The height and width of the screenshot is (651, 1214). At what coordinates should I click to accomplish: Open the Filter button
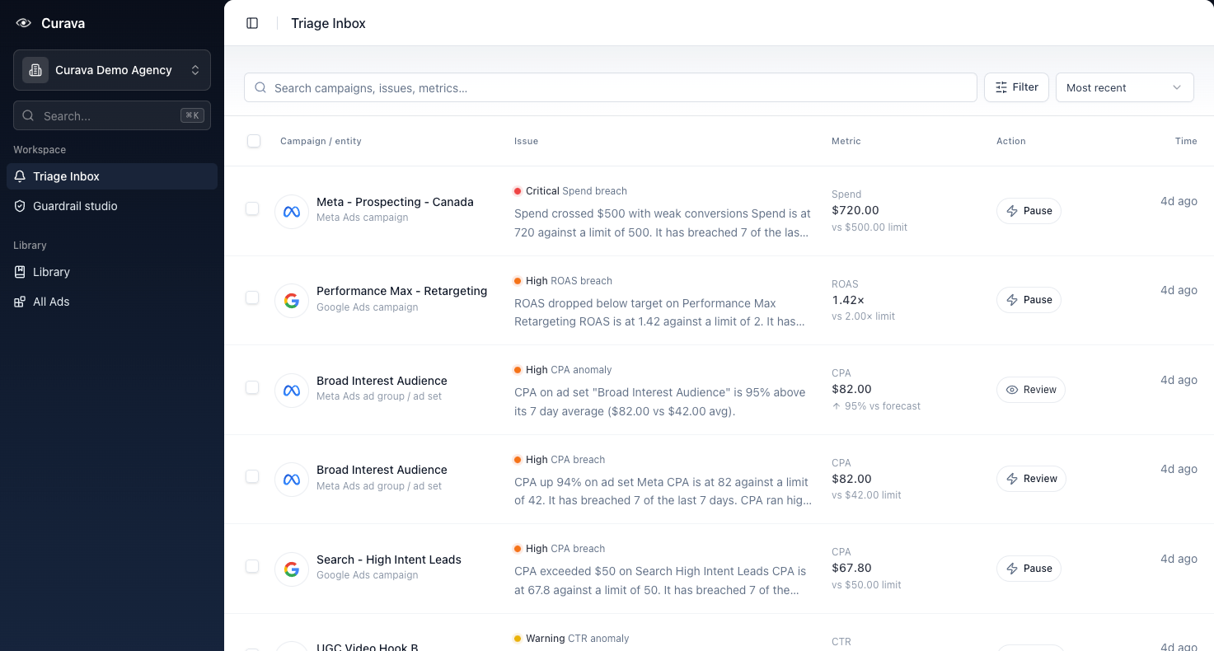pyautogui.click(x=1016, y=87)
